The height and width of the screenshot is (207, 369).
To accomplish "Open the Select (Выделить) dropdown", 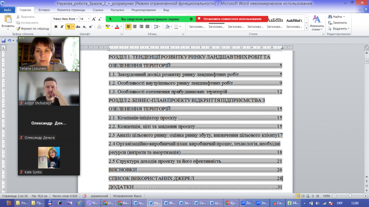I will [x=338, y=29].
